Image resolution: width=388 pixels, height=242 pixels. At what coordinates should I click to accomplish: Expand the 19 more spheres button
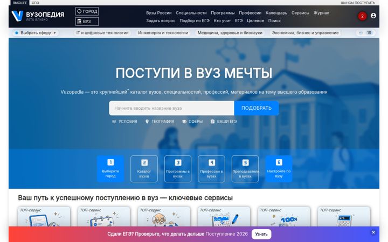365,33
